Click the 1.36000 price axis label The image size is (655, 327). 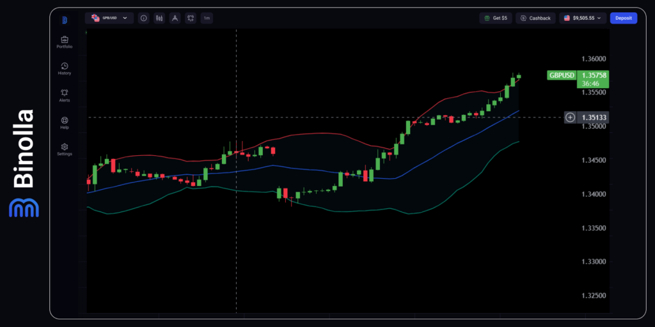(x=595, y=59)
